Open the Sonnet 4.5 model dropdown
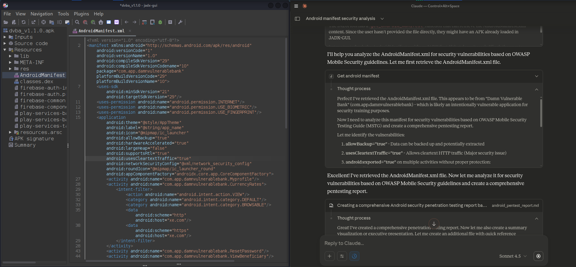Image resolution: width=576 pixels, height=267 pixels. pos(513,256)
